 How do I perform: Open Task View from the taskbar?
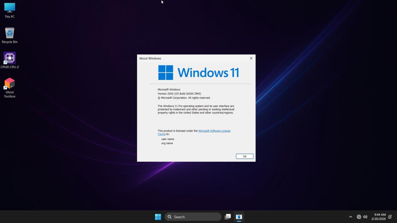click(x=228, y=217)
